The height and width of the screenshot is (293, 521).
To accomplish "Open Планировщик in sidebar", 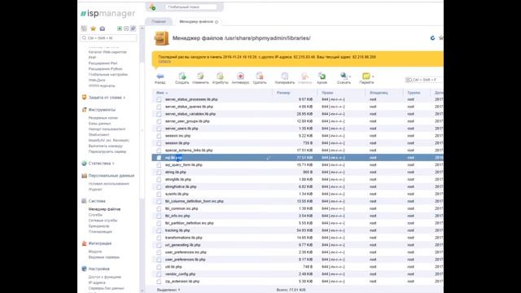I will (x=100, y=231).
